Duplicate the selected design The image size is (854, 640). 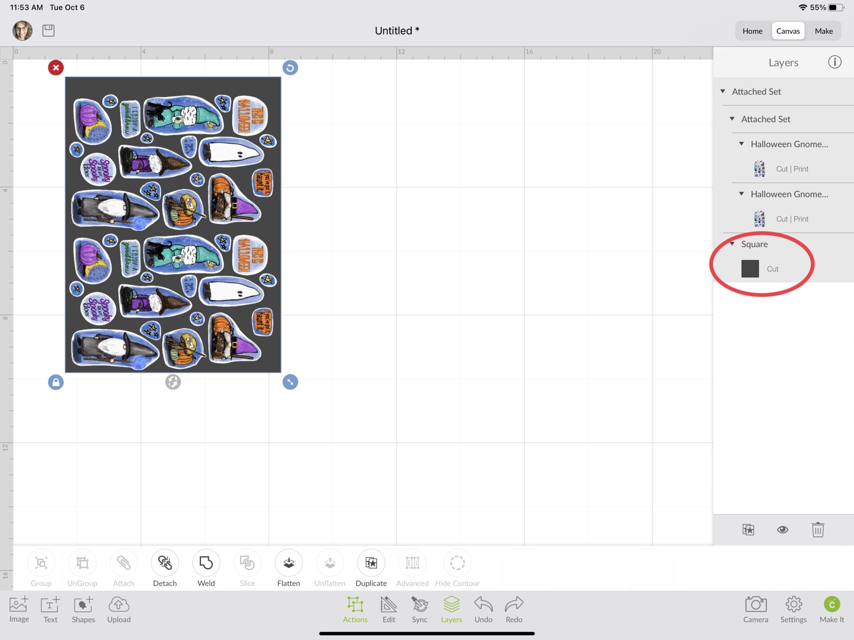point(371,563)
